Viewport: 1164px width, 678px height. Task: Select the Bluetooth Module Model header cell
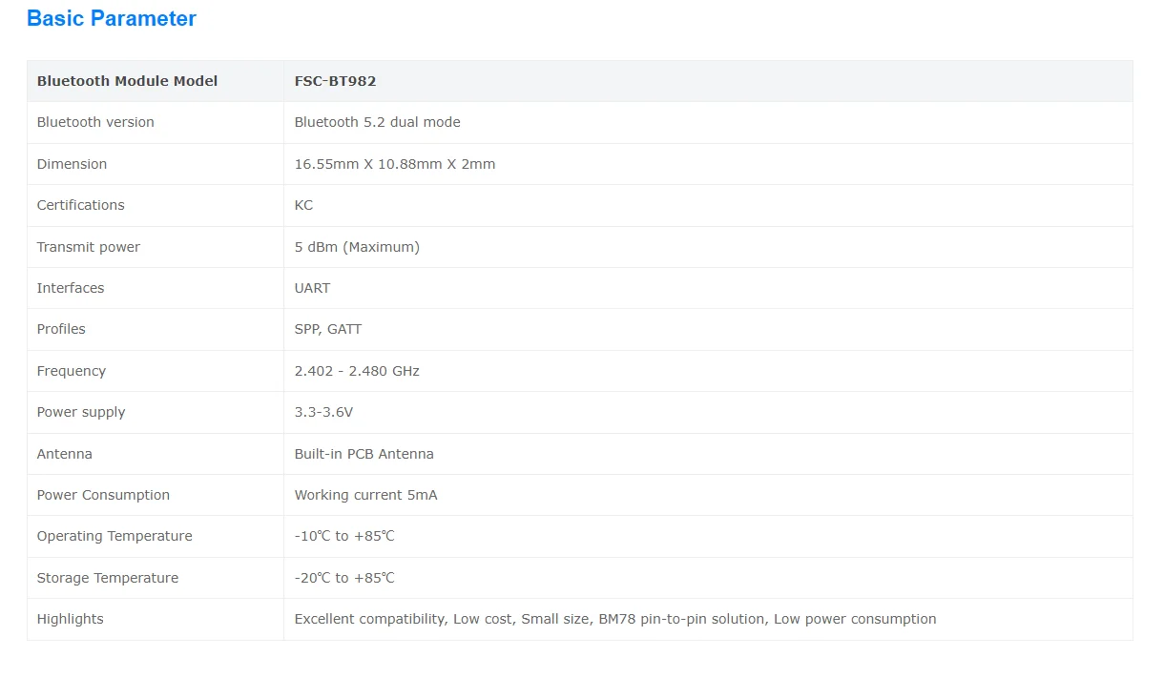(127, 81)
